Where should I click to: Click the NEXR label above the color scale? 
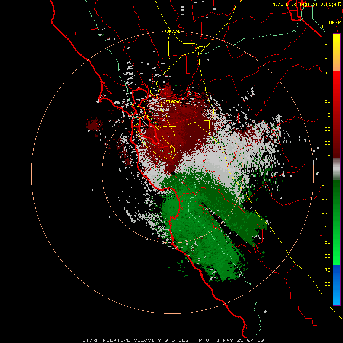coord(335,23)
